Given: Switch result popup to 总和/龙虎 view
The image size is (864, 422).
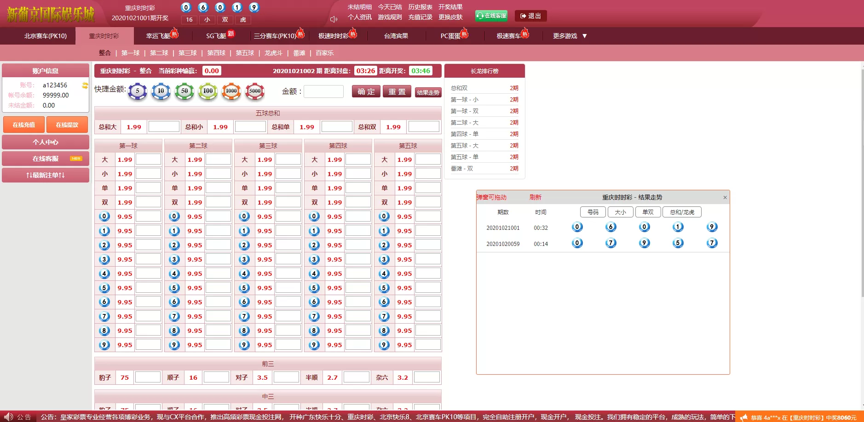Looking at the screenshot, I should tap(681, 212).
